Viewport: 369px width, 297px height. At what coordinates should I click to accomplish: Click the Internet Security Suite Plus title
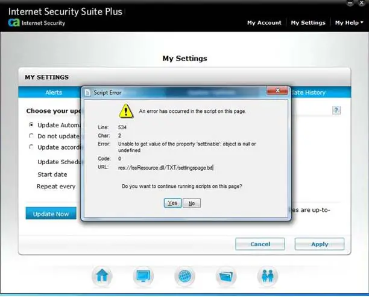tap(65, 11)
